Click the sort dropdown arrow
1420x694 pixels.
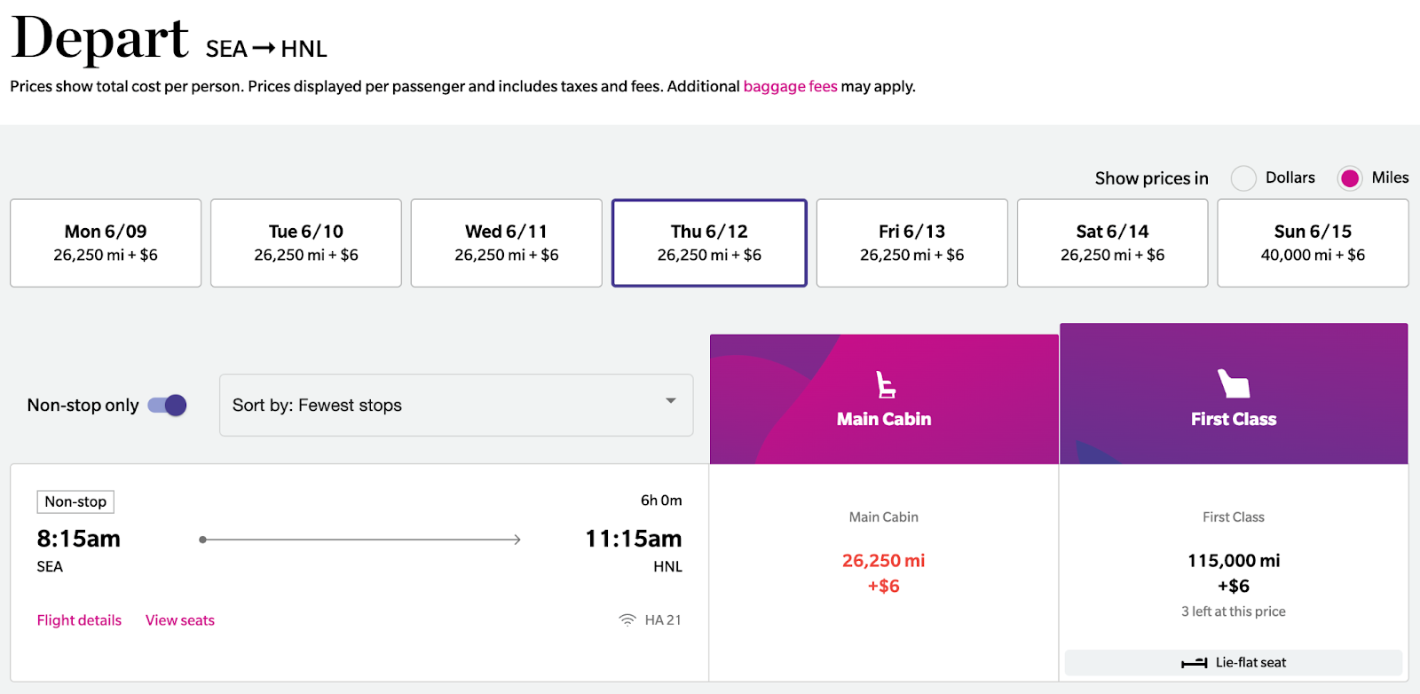(671, 401)
